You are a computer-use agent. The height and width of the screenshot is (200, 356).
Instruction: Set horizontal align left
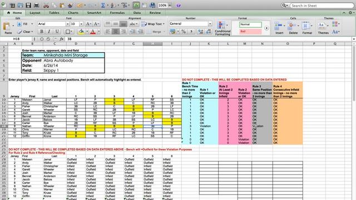[x=108, y=31]
